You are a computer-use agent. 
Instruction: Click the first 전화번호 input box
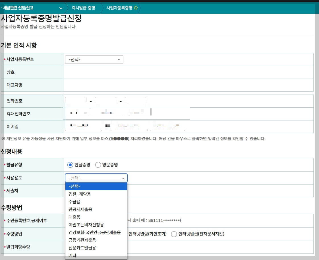click(75, 101)
